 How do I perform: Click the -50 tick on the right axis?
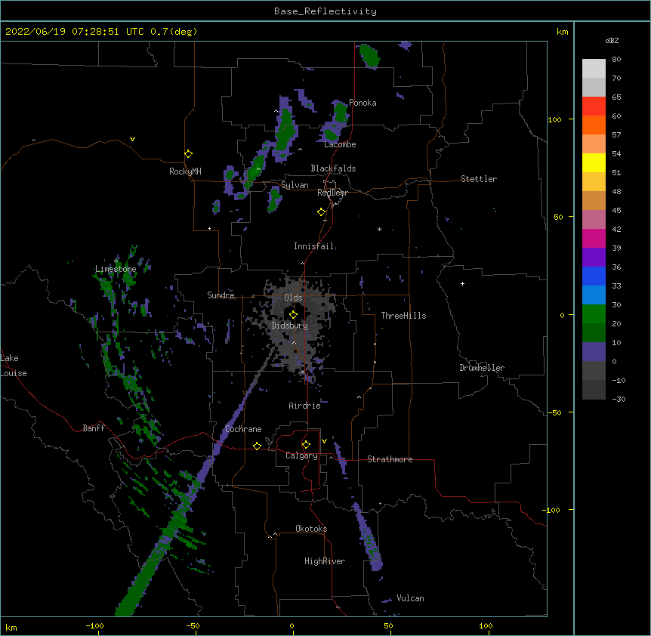click(554, 412)
